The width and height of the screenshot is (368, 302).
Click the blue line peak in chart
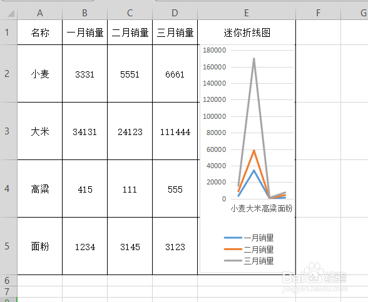(254, 171)
